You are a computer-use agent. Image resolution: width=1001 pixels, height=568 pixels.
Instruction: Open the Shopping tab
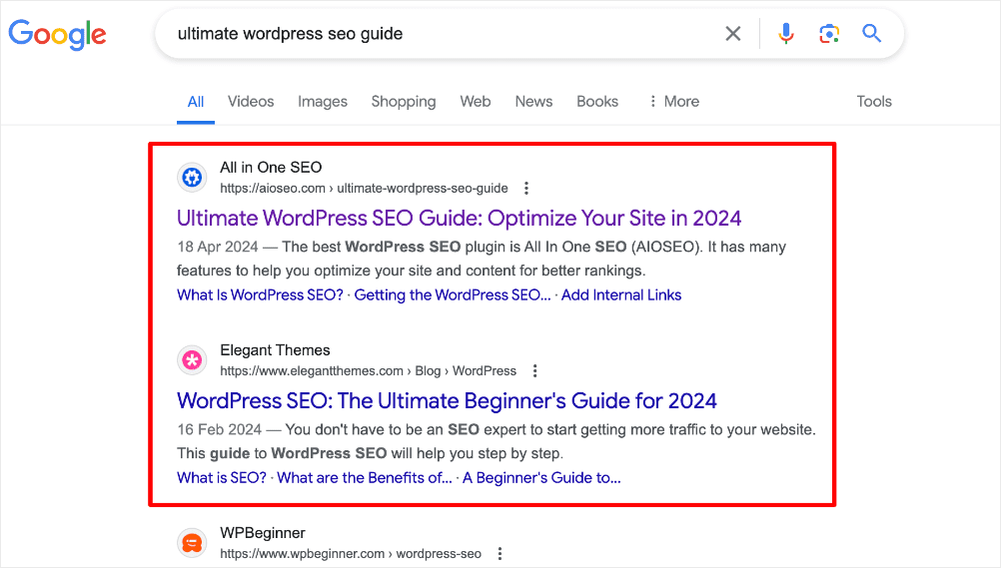pos(404,102)
